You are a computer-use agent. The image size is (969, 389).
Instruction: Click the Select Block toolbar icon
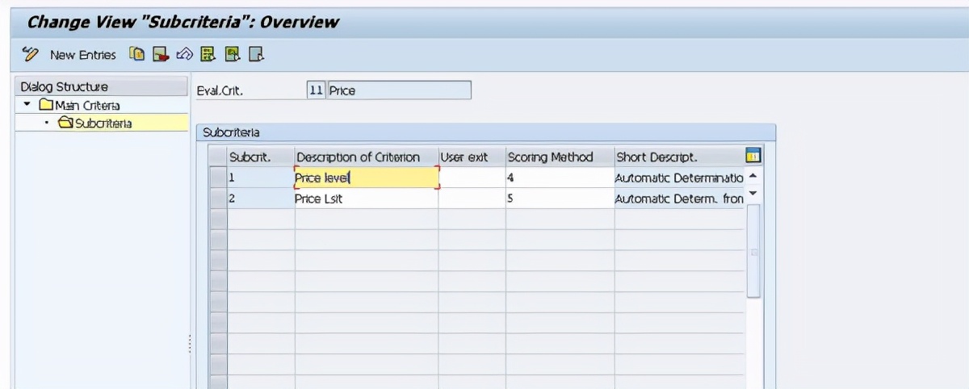(x=233, y=55)
